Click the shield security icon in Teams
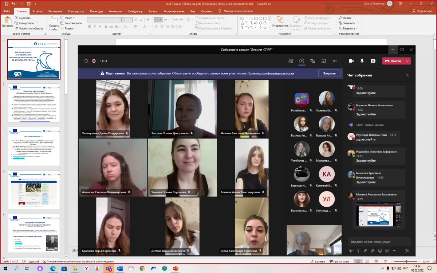 point(86,61)
